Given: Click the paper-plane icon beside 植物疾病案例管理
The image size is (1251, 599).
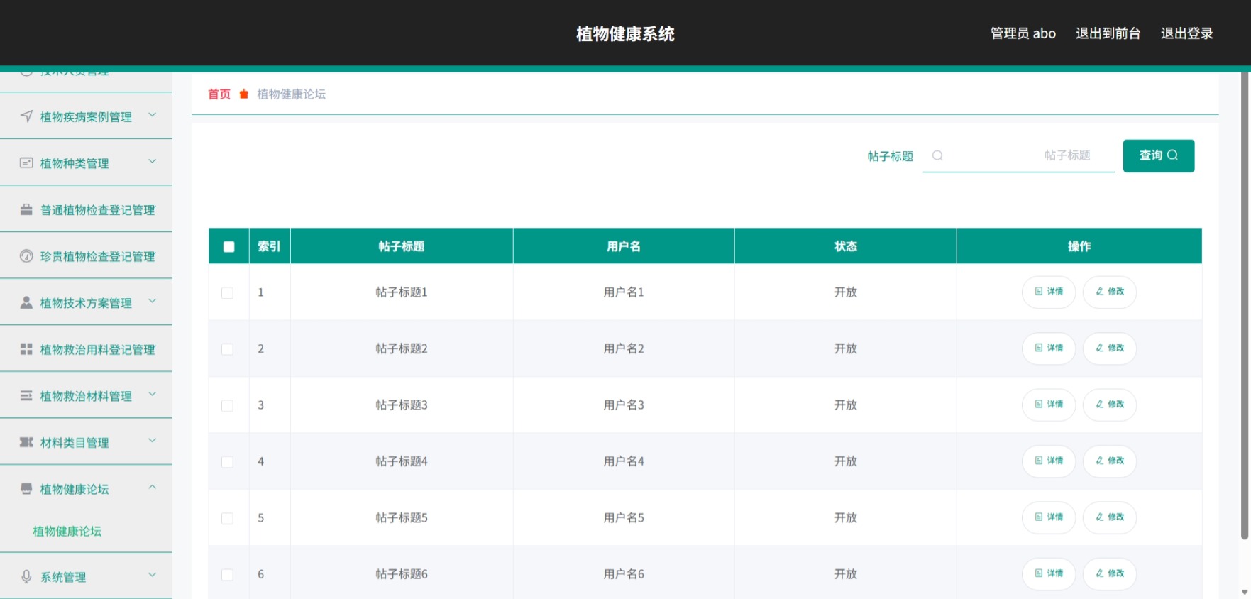Looking at the screenshot, I should point(26,116).
